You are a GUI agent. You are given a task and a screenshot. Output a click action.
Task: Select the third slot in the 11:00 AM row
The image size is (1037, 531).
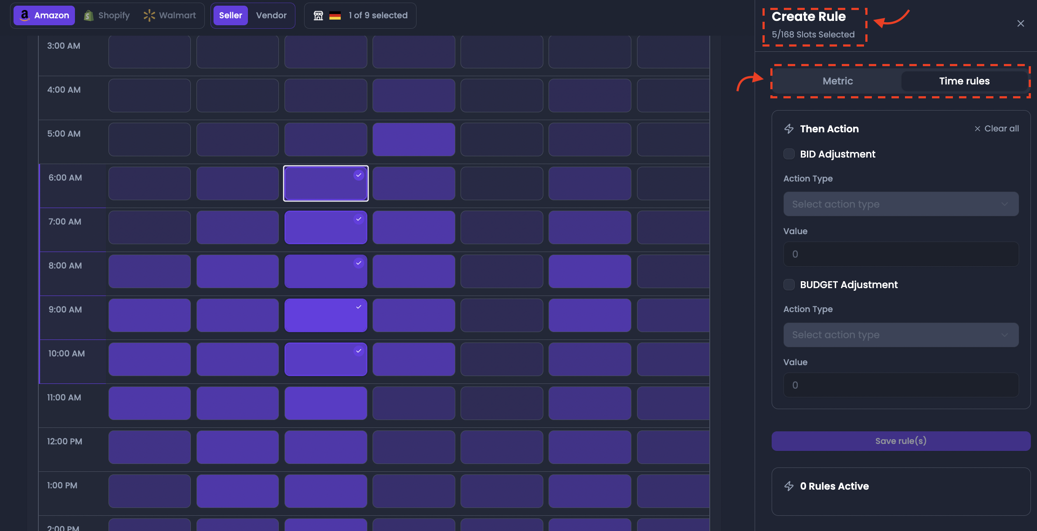(326, 403)
